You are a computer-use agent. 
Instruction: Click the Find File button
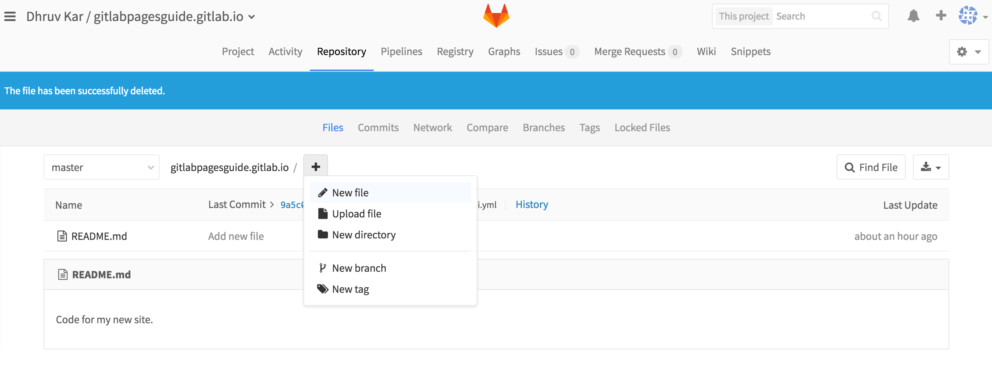point(871,167)
